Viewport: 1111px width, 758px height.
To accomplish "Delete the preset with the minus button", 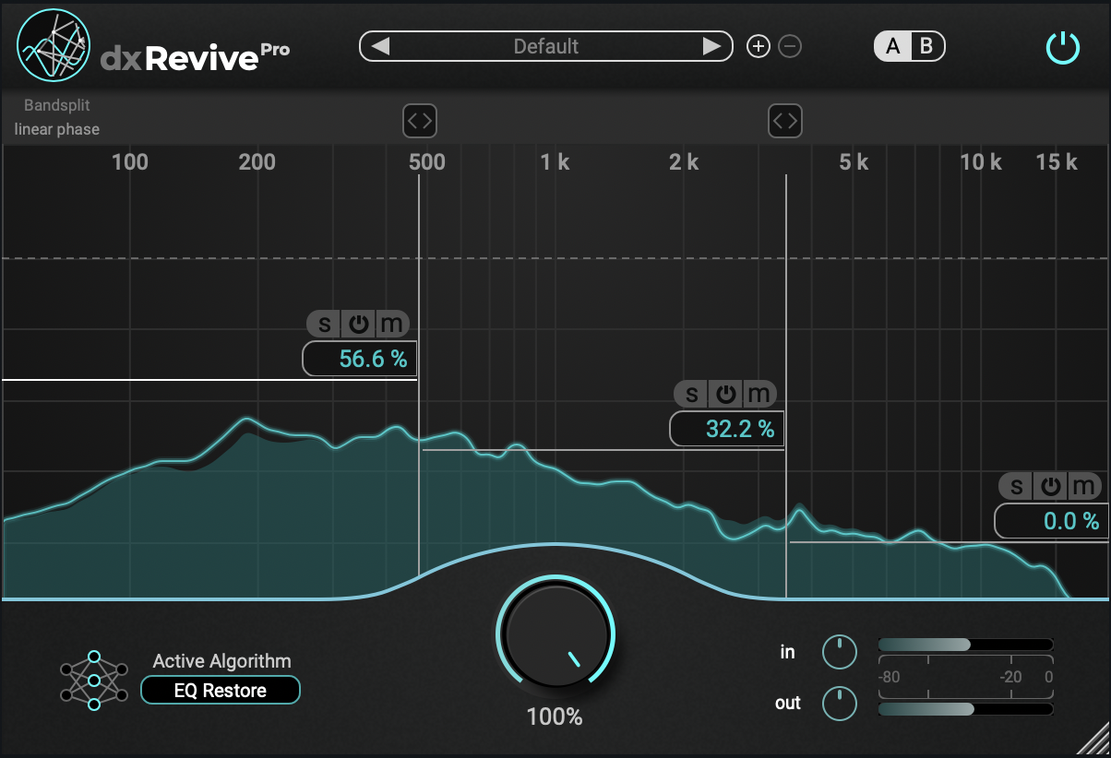I will tap(789, 45).
